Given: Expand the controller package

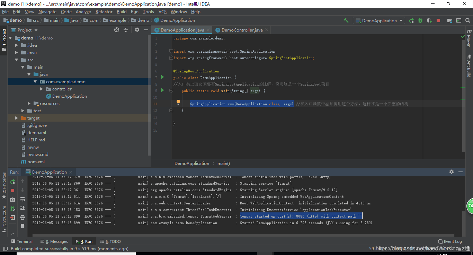Looking at the screenshot, I should pos(42,89).
